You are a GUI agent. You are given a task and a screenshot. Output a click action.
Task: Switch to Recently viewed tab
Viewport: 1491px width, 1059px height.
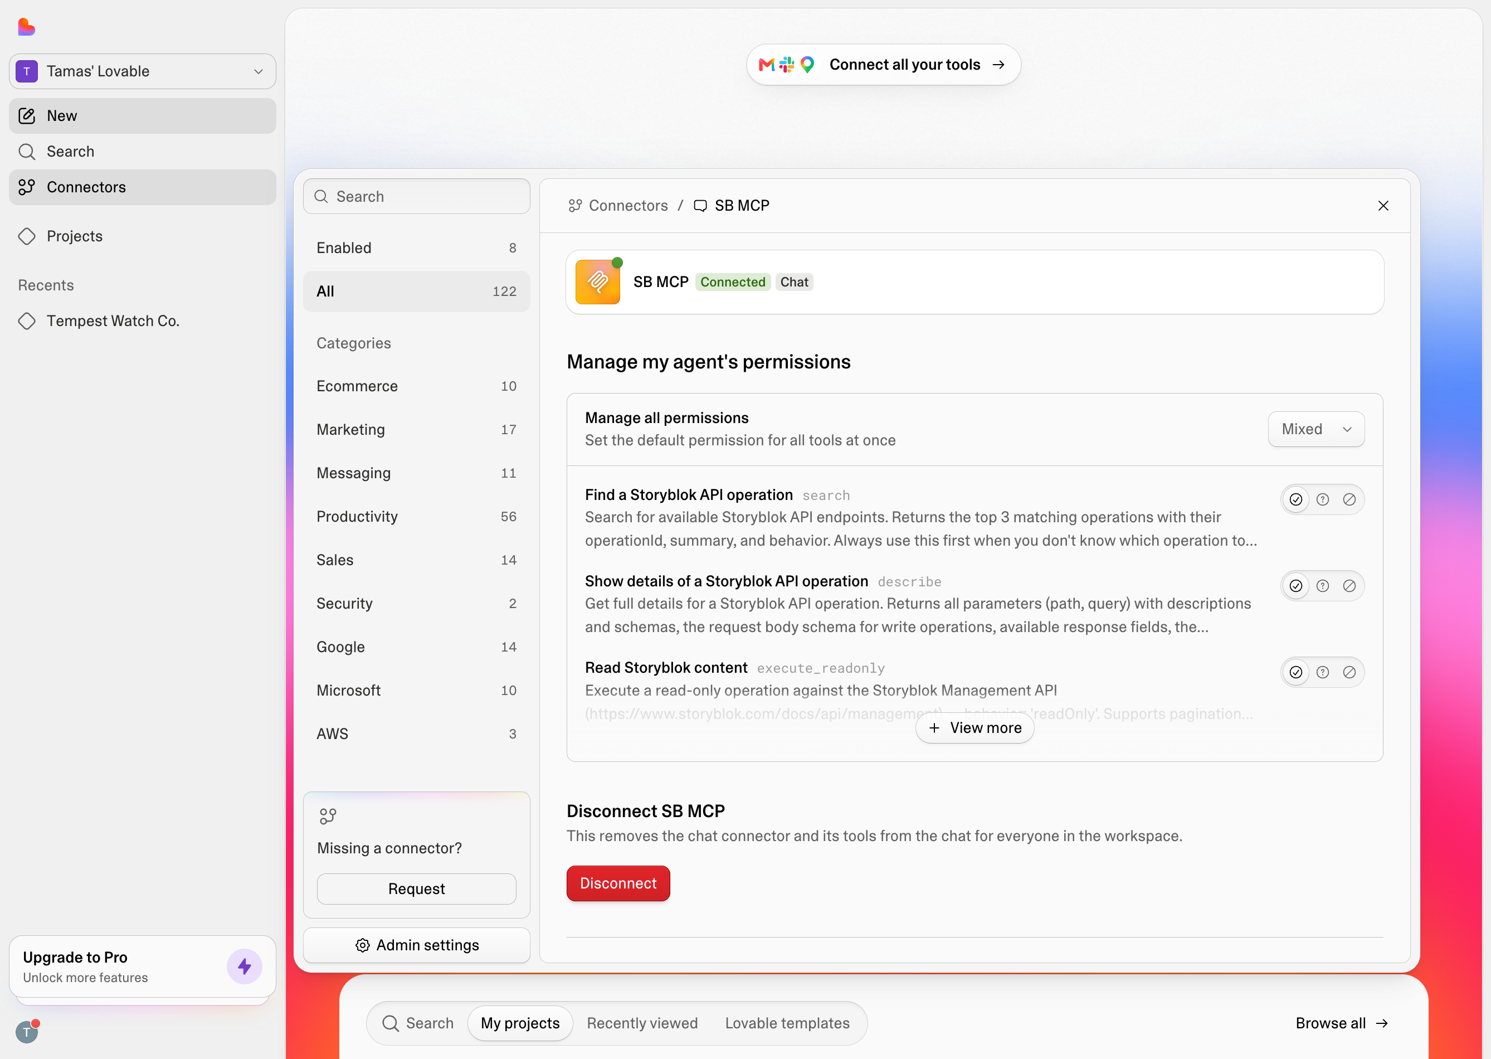[642, 1023]
